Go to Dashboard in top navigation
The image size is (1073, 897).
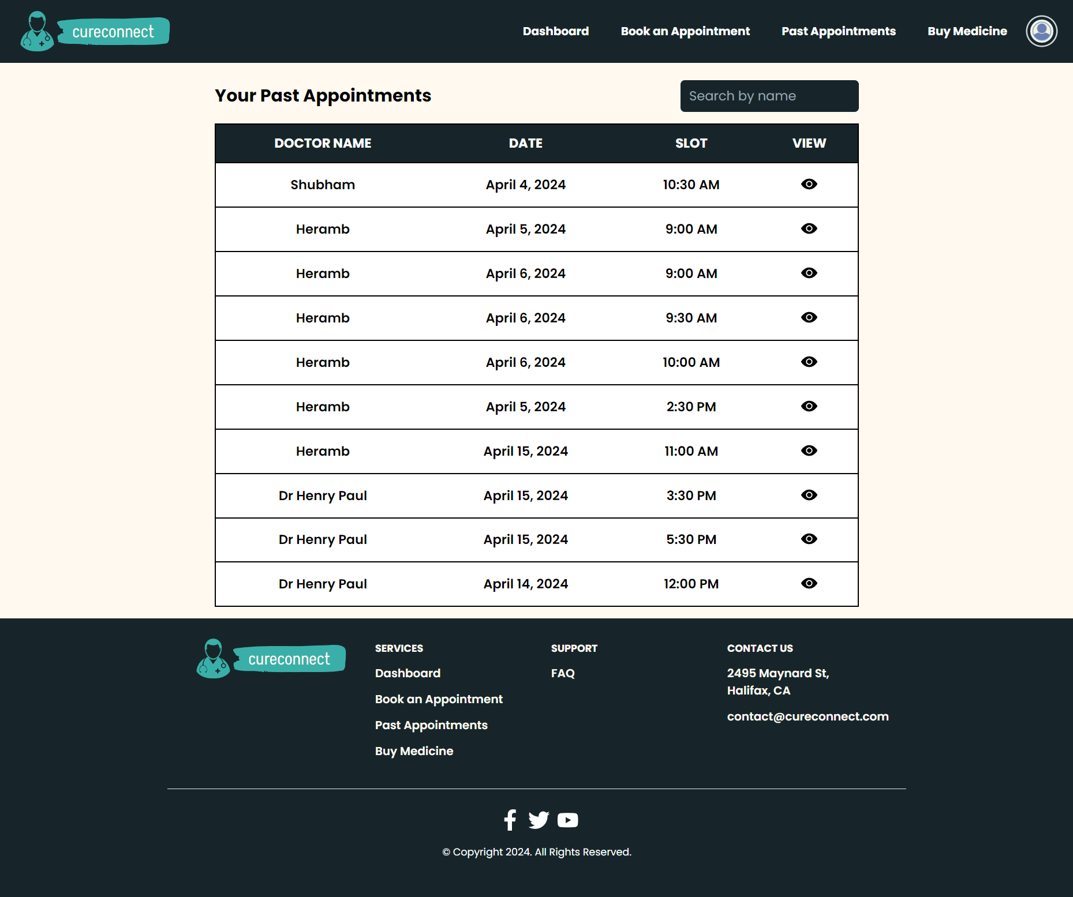pyautogui.click(x=555, y=31)
